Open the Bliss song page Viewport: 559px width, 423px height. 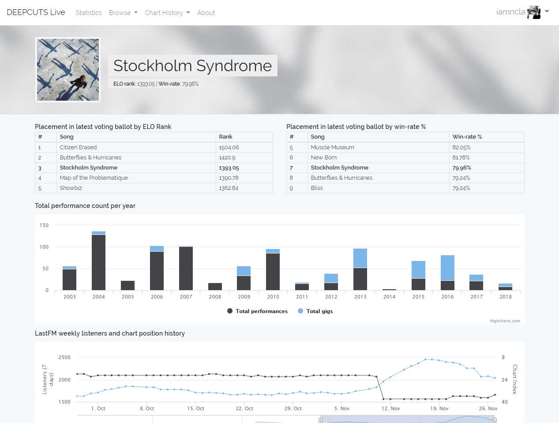316,188
